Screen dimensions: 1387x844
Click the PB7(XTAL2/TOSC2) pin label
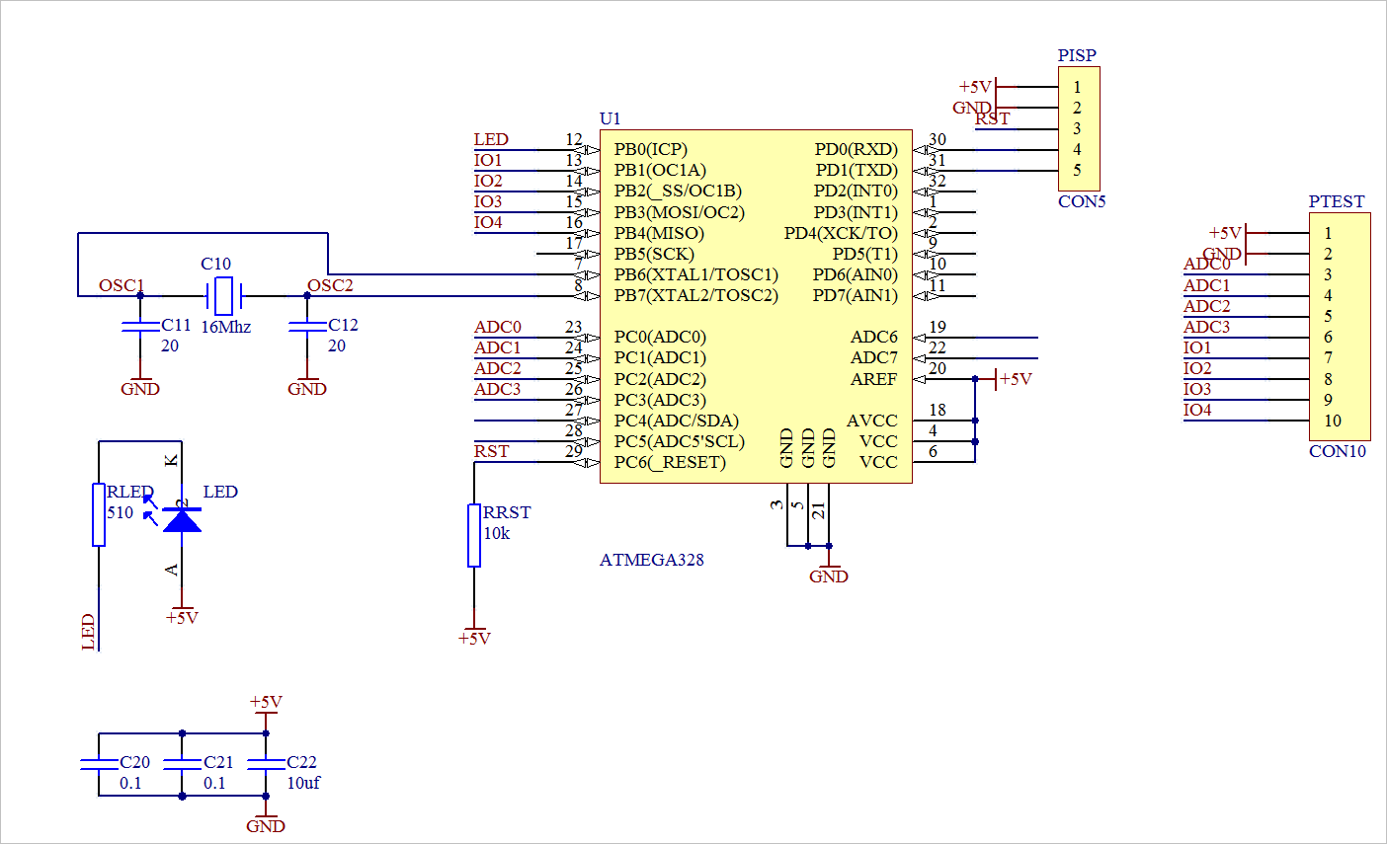pyautogui.click(x=696, y=295)
